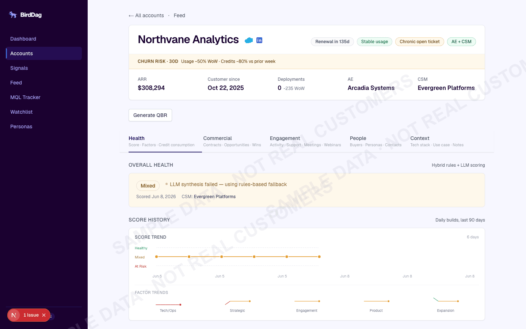
Task: Click the BirdDag logo
Action: point(26,15)
